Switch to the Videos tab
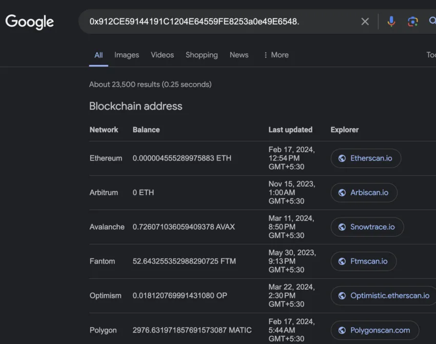This screenshot has width=436, height=344. [162, 55]
